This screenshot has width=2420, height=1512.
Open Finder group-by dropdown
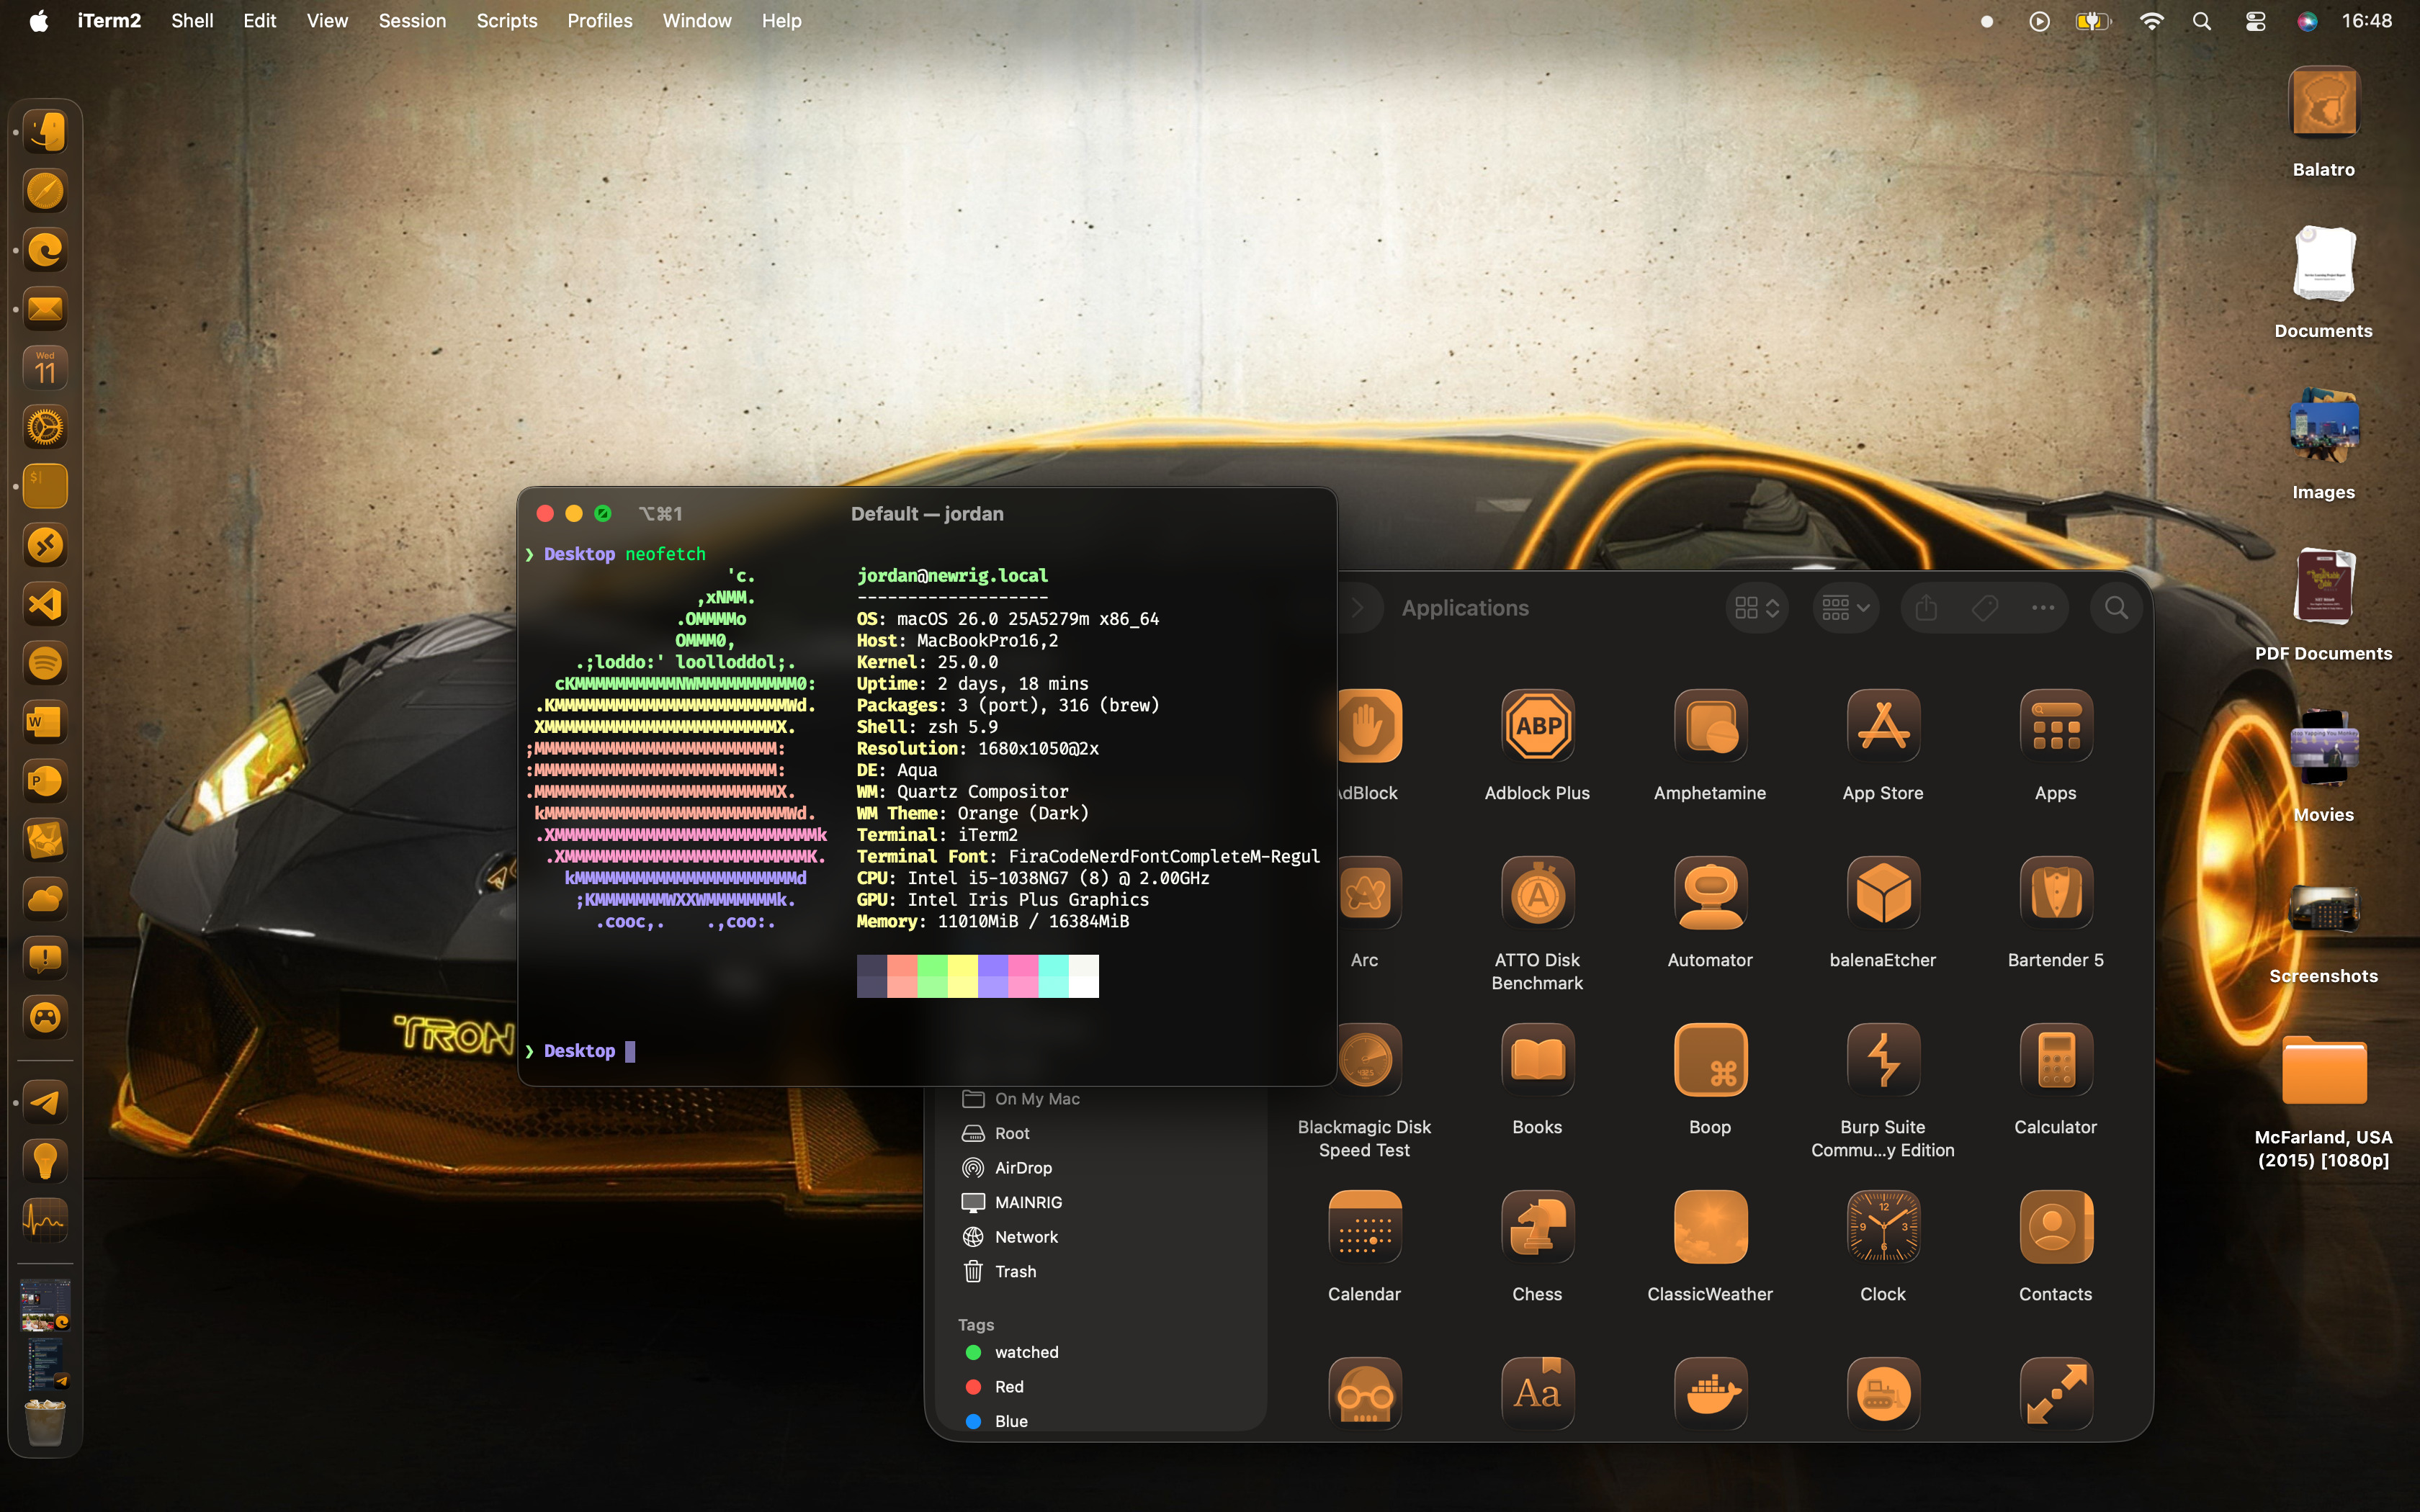(1846, 608)
